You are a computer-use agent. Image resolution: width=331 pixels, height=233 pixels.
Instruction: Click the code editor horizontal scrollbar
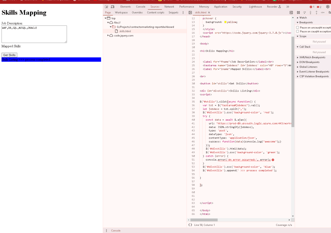coord(204,220)
